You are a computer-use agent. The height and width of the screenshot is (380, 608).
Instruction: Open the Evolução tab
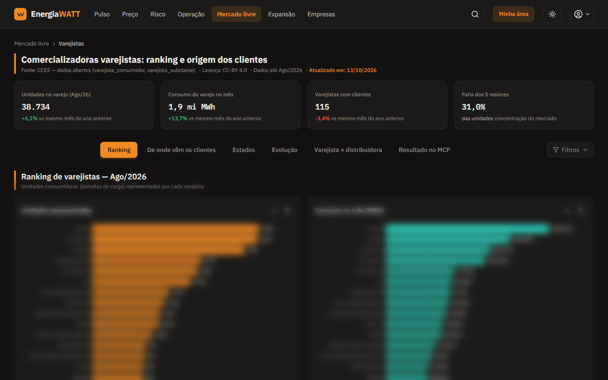[285, 150]
